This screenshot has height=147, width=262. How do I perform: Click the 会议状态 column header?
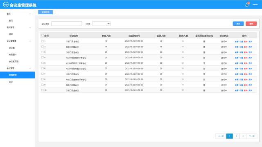coord(224,36)
